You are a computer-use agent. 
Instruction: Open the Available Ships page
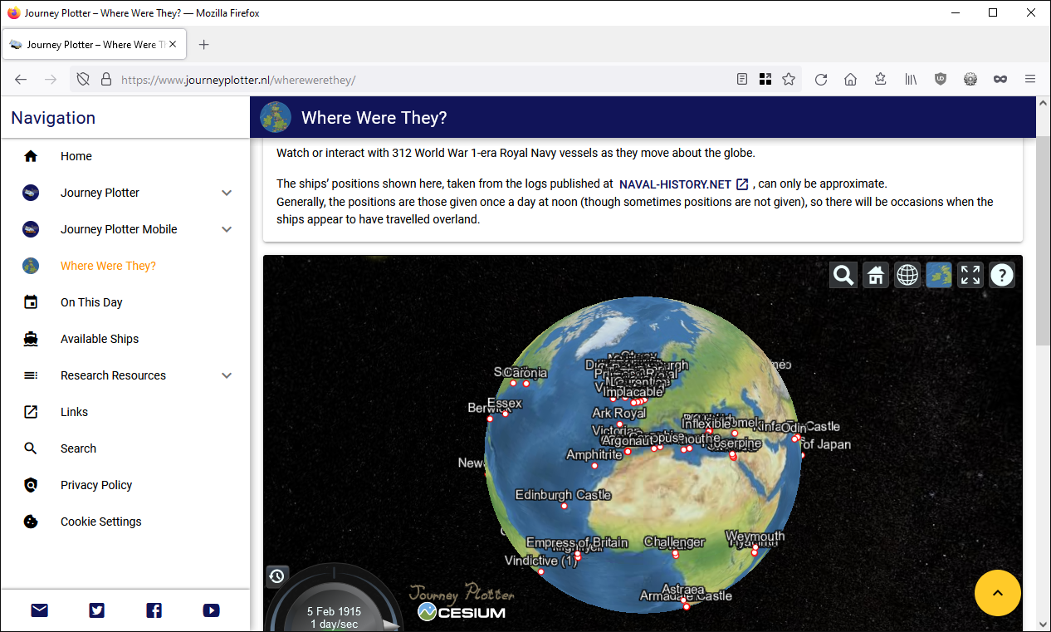(125, 339)
